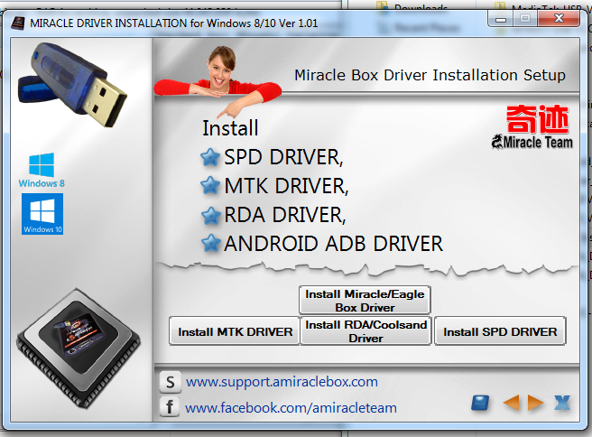Screen dimensions: 592x437
Task: Click Install RDA/Coolsand Driver button
Action: point(365,331)
